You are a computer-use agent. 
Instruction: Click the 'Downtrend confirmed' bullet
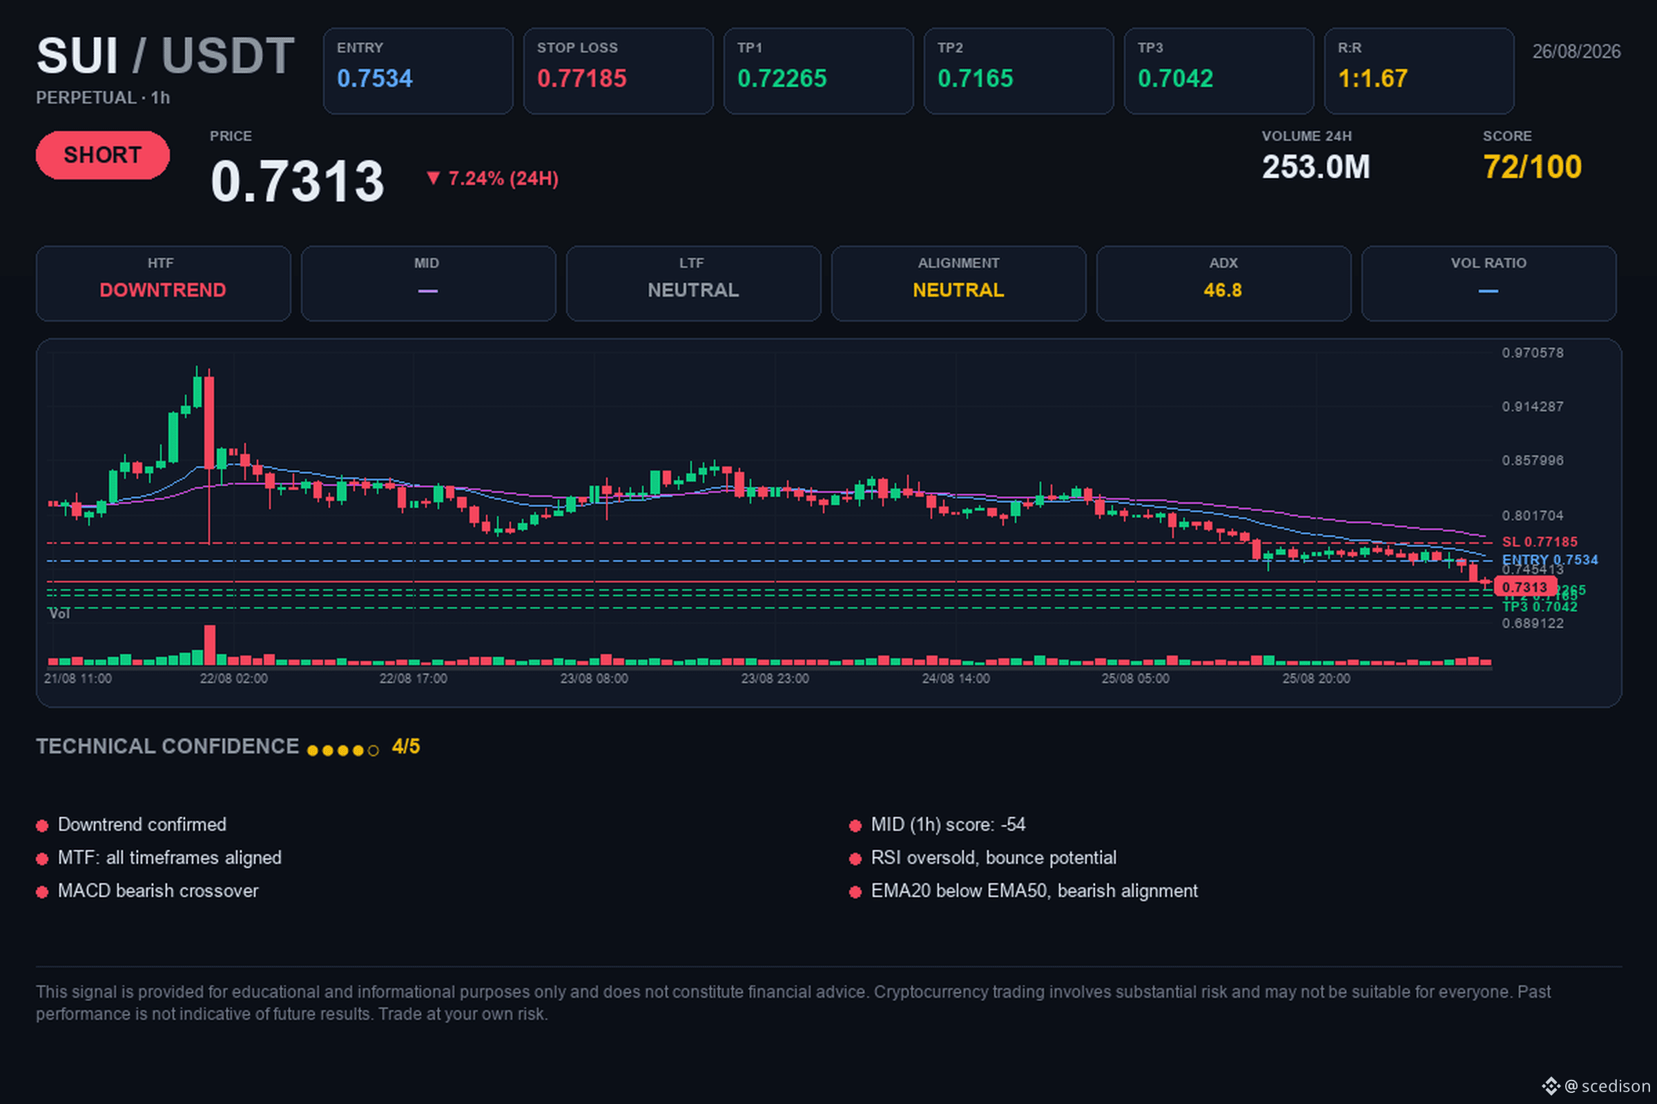click(132, 825)
